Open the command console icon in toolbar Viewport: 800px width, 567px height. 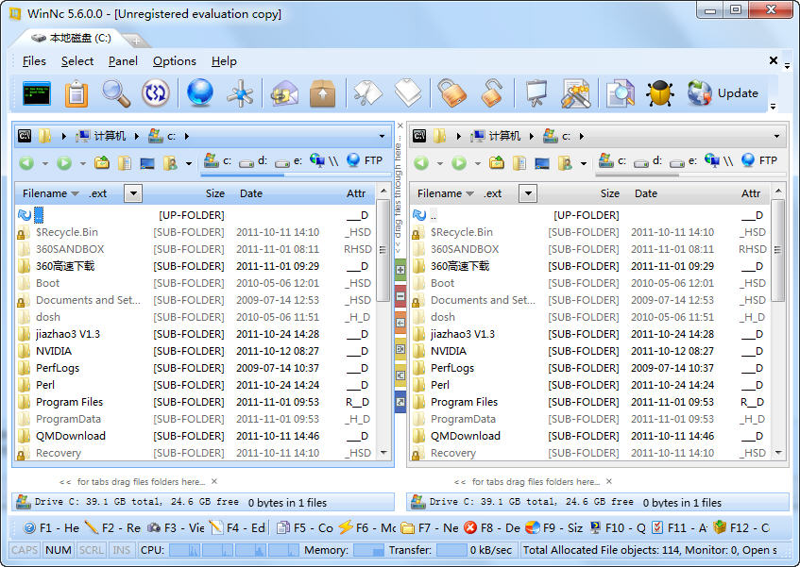pos(36,93)
